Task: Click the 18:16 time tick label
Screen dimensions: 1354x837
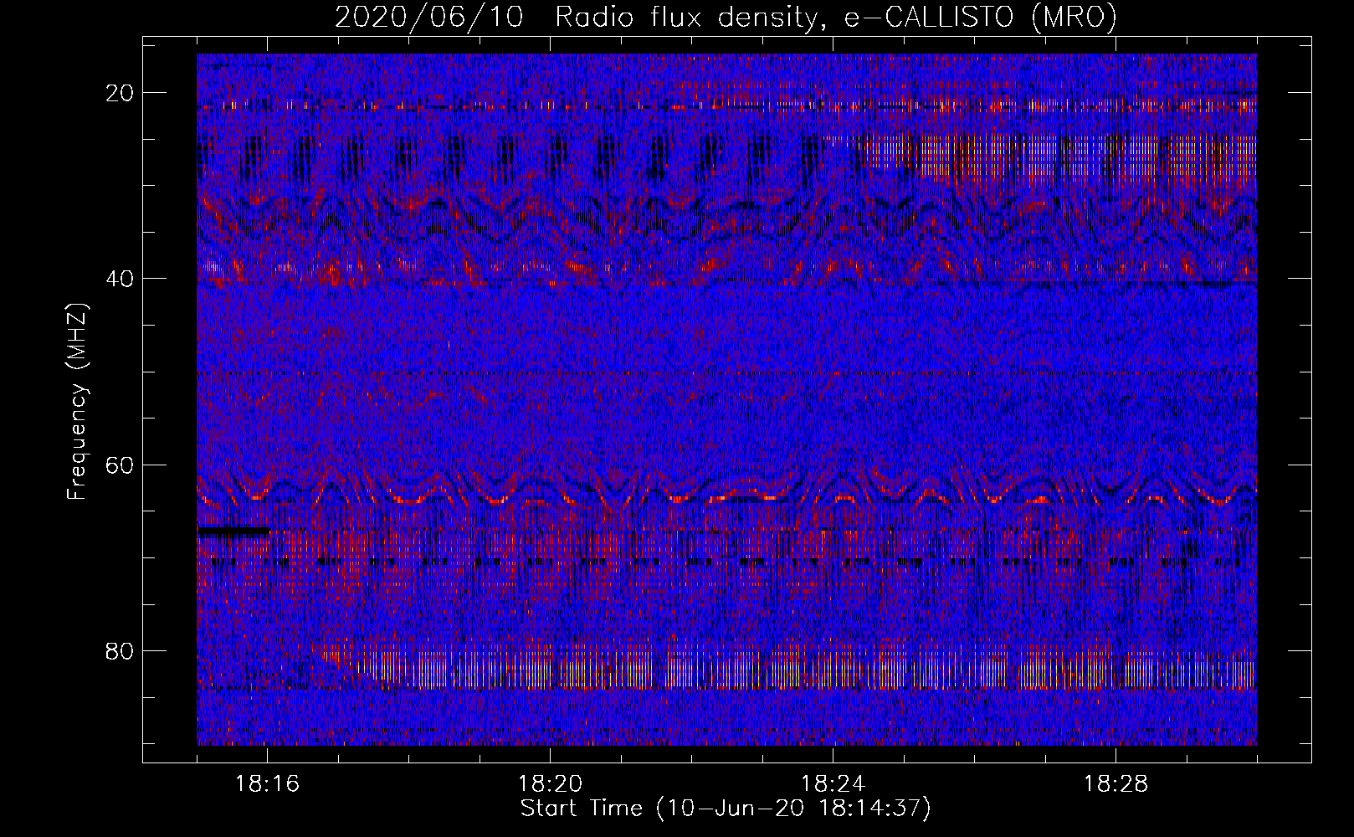Action: 268,784
